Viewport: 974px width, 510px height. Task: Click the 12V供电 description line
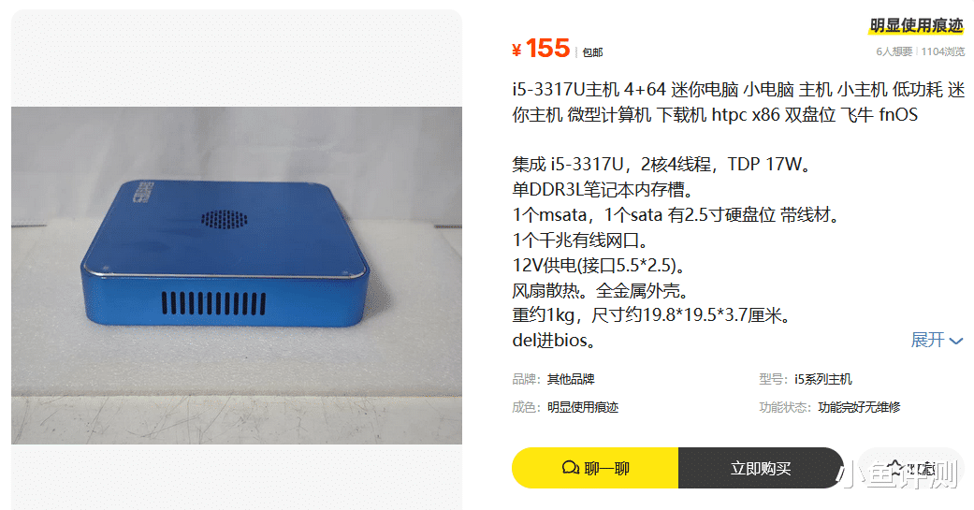pyautogui.click(x=599, y=265)
